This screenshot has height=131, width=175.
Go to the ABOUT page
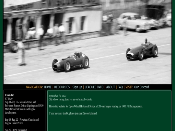[x=111, y=87]
